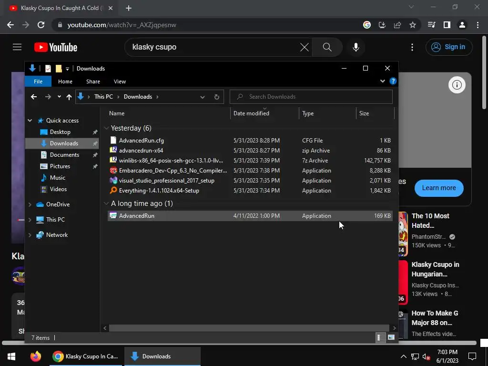
Task: Expand the OneDrive tree node
Action: (x=30, y=204)
